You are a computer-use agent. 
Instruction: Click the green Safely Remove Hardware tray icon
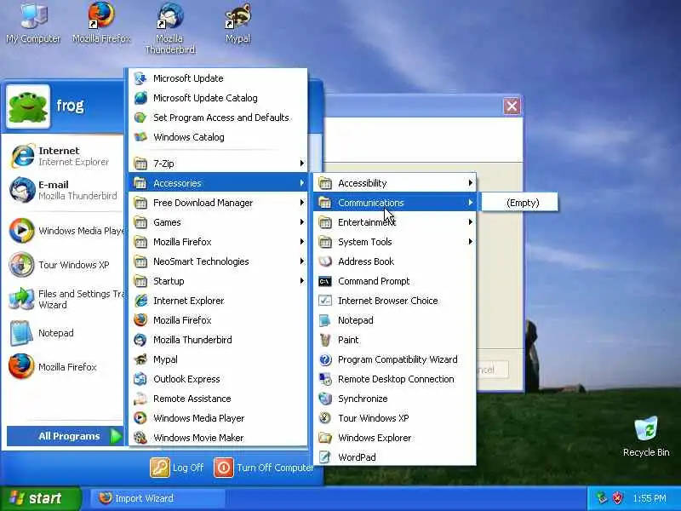coord(602,498)
